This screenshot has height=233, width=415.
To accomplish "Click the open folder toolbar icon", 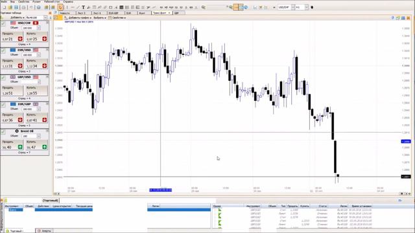I will tap(10, 7).
